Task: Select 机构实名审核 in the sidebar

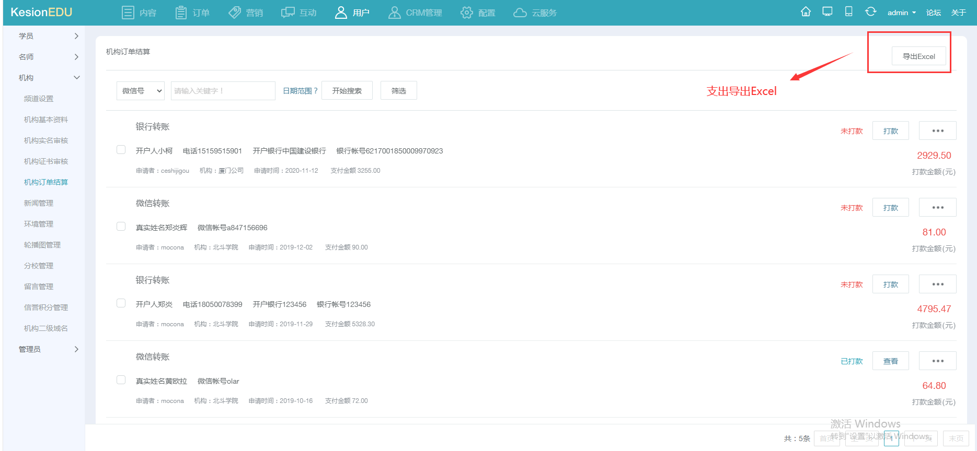Action: [x=46, y=140]
